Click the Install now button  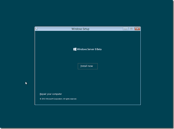(x=88, y=66)
